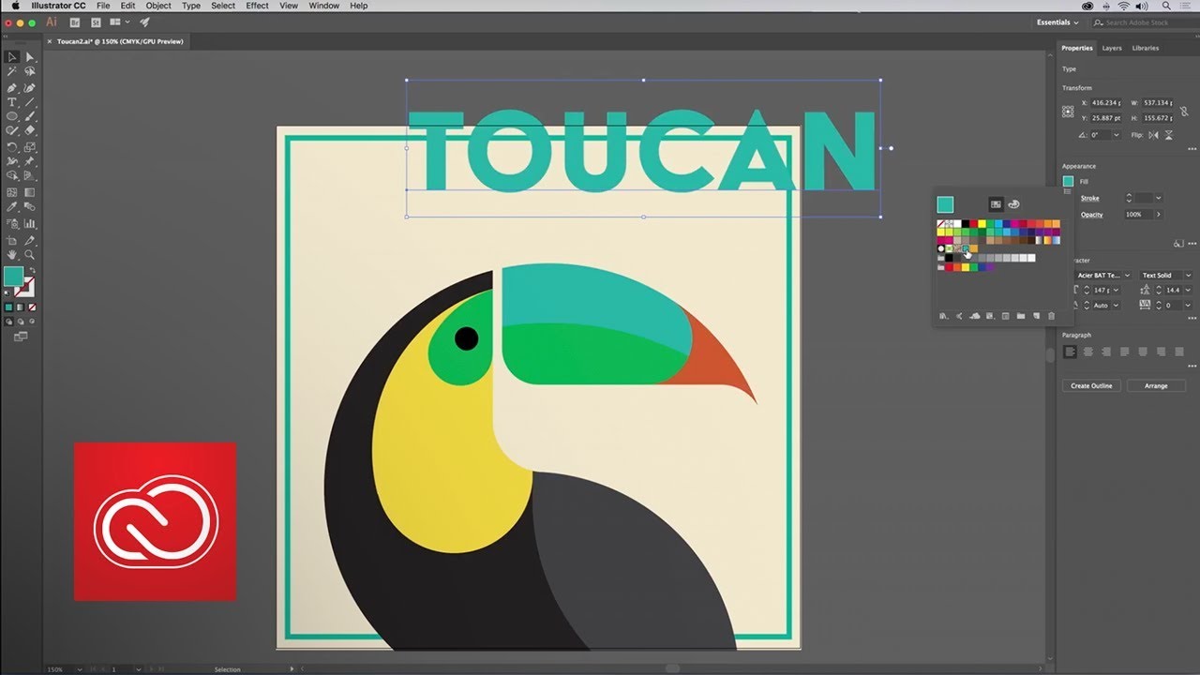Toggle constrain width and height proportions
The width and height of the screenshot is (1200, 675).
coord(1184,111)
